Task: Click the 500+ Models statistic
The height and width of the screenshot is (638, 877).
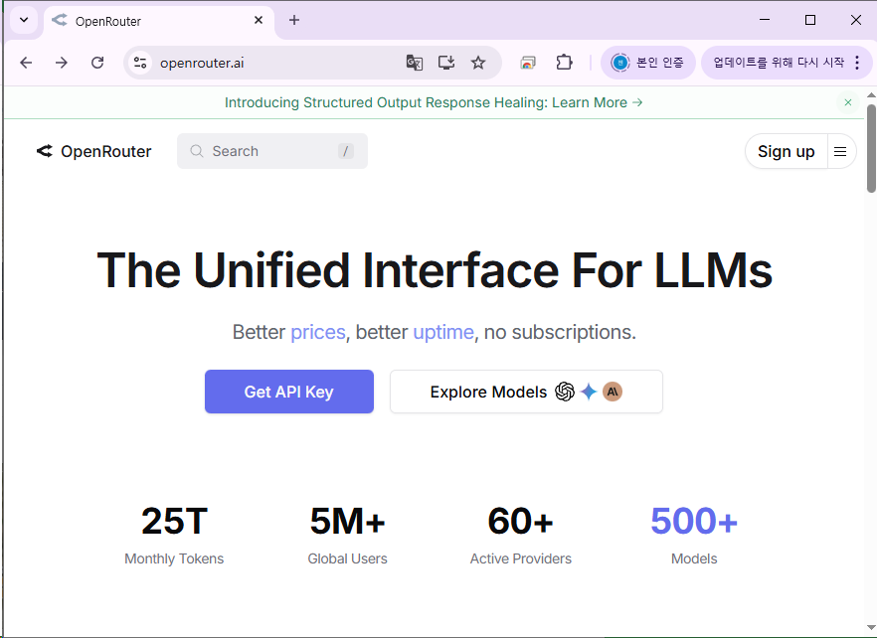Action: click(694, 535)
